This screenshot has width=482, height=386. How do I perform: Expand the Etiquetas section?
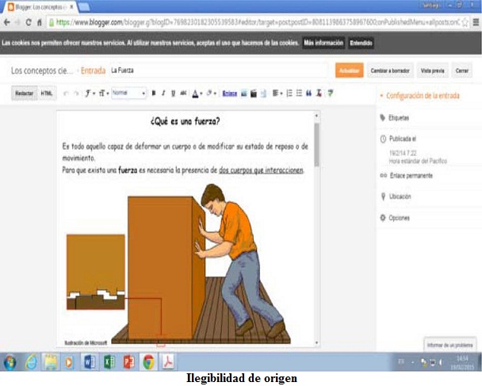coord(398,117)
